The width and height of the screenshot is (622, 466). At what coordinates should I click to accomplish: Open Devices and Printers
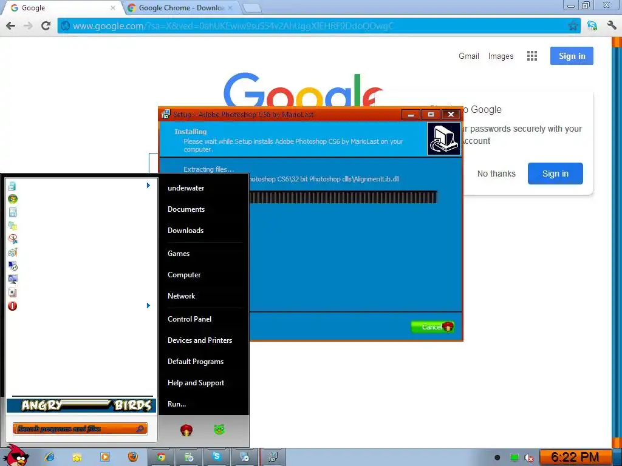pyautogui.click(x=199, y=340)
